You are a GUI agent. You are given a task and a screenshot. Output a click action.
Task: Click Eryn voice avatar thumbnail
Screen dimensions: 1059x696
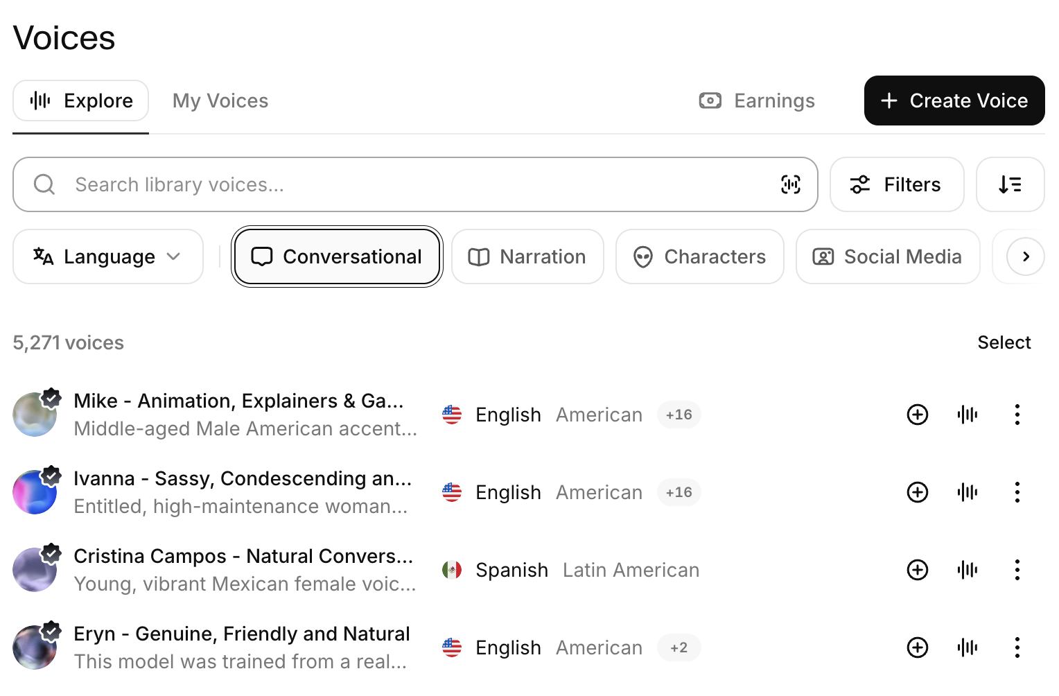coord(35,647)
